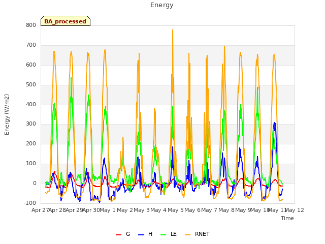Screen dimensions: 325x244
Task: Click the Apr 27 x-axis date label
Action: click(40, 210)
